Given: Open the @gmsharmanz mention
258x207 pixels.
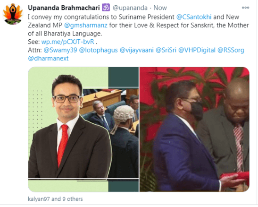Looking at the screenshot, I should pyautogui.click(x=85, y=25).
